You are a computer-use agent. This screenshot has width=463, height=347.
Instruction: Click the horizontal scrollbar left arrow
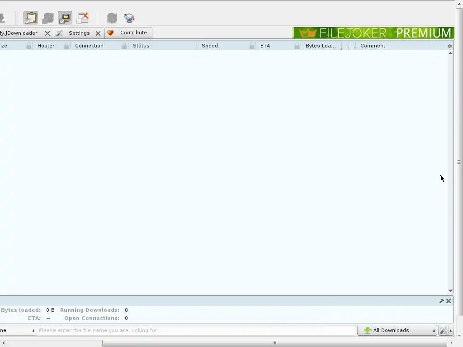pyautogui.click(x=3, y=343)
